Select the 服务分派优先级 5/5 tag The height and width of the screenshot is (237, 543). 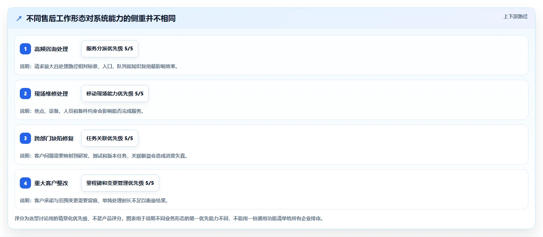tap(109, 49)
